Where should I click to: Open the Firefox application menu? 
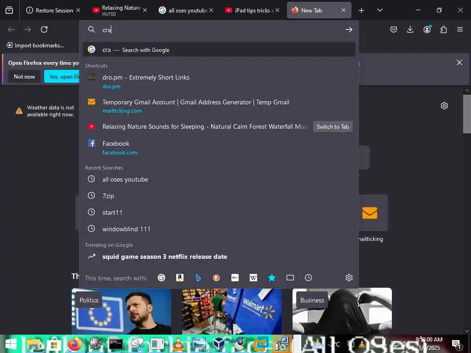click(x=460, y=29)
